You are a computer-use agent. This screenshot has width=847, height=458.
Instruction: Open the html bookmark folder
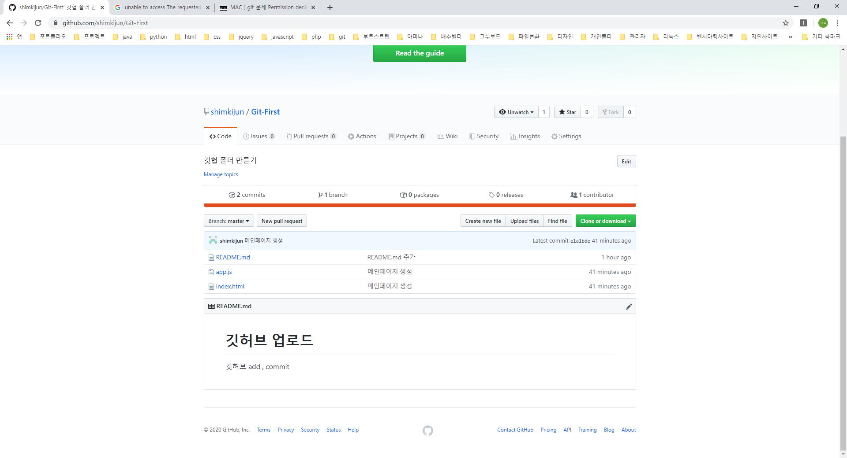coord(185,37)
